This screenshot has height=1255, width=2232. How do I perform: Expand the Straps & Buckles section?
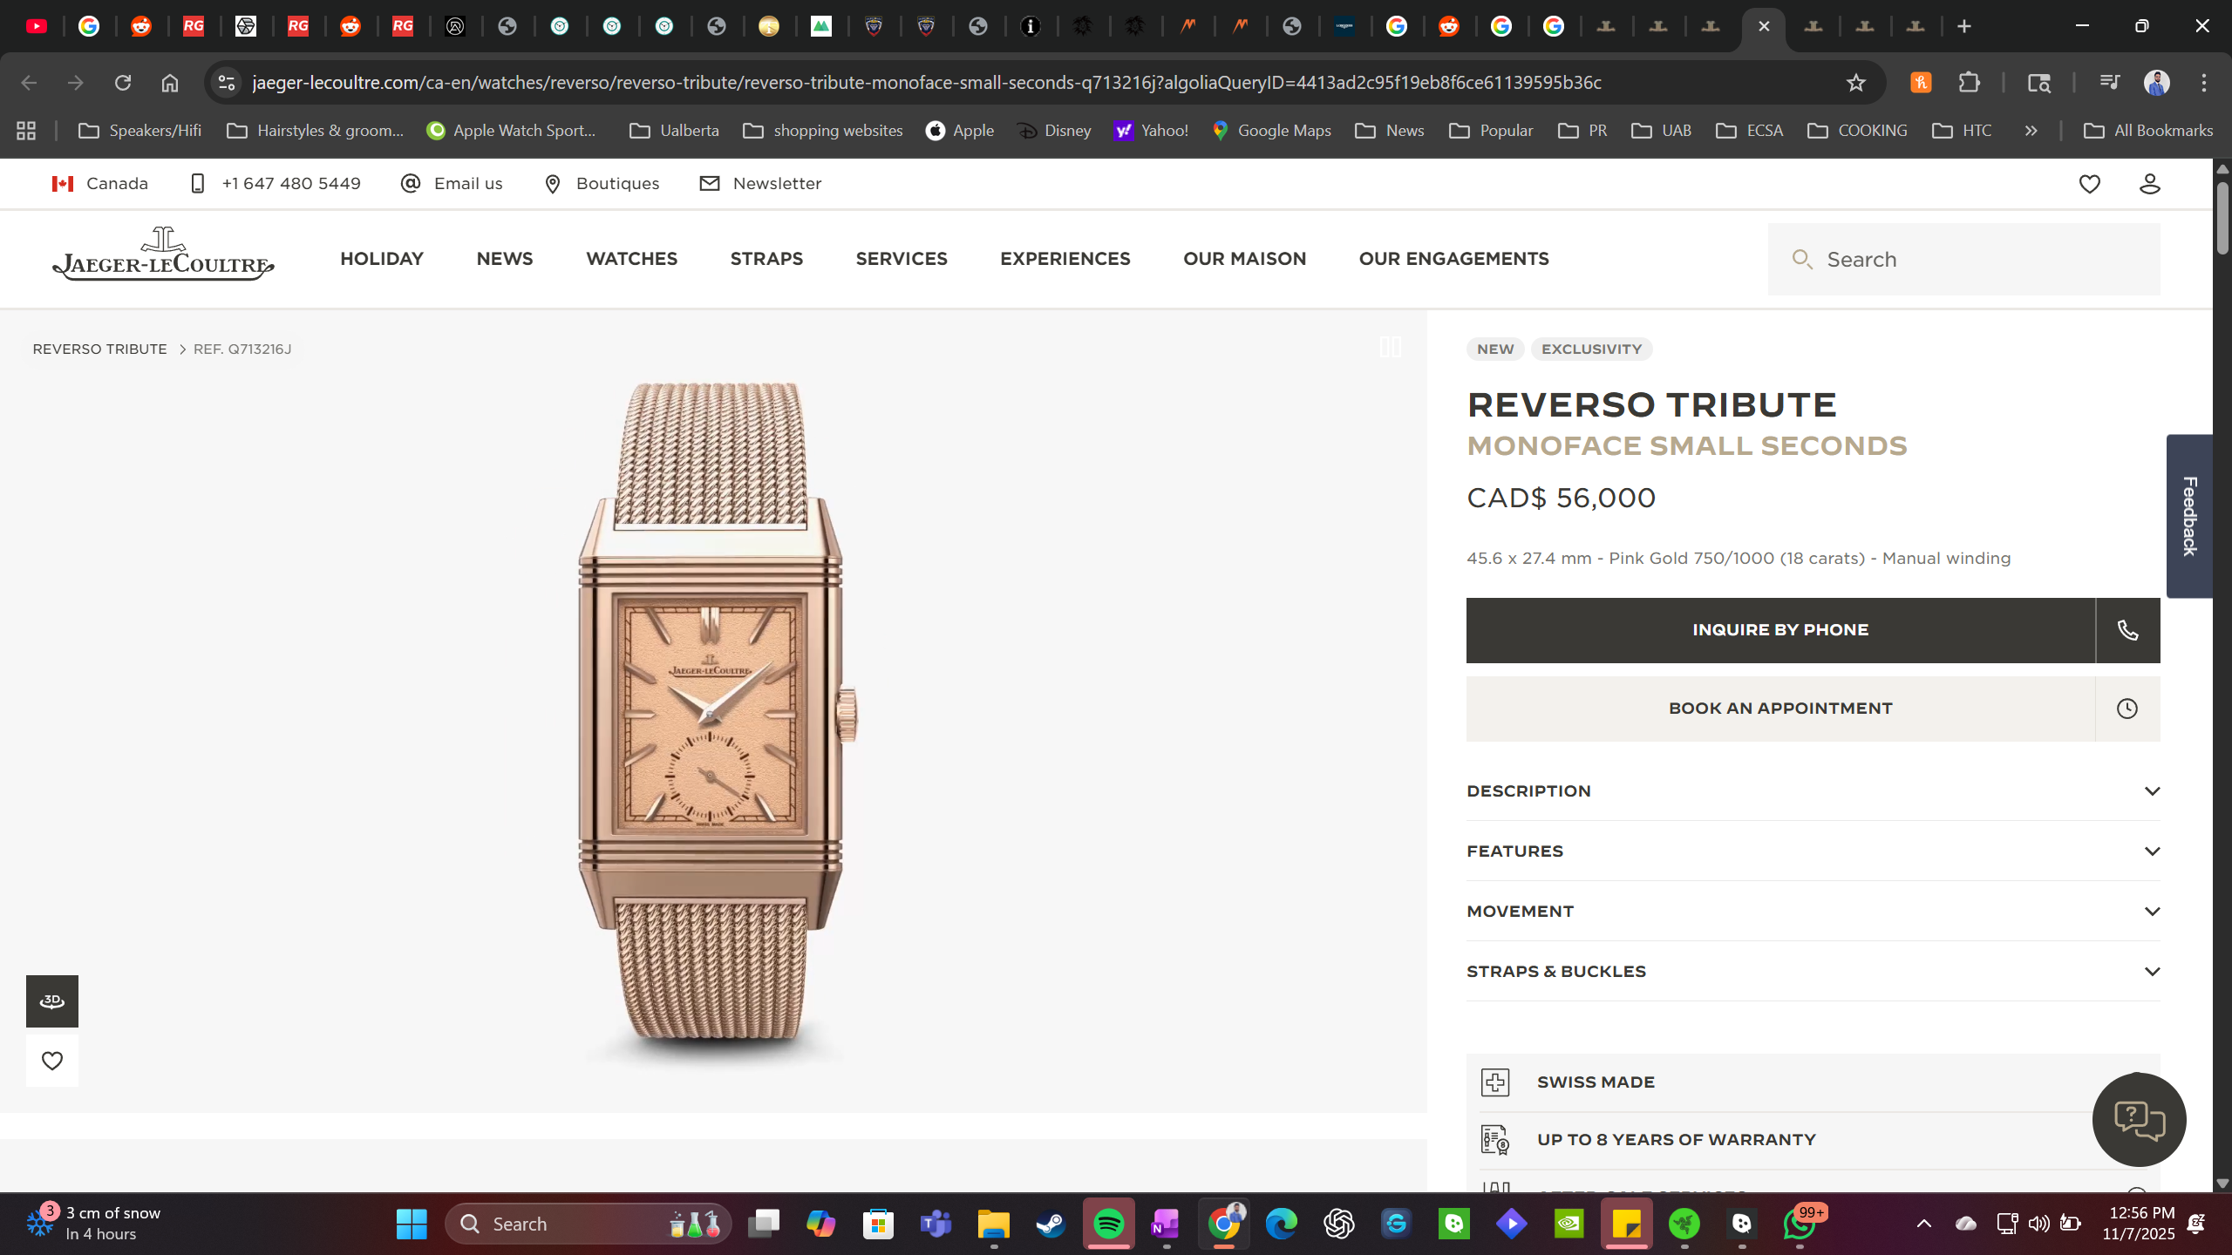tap(1813, 972)
